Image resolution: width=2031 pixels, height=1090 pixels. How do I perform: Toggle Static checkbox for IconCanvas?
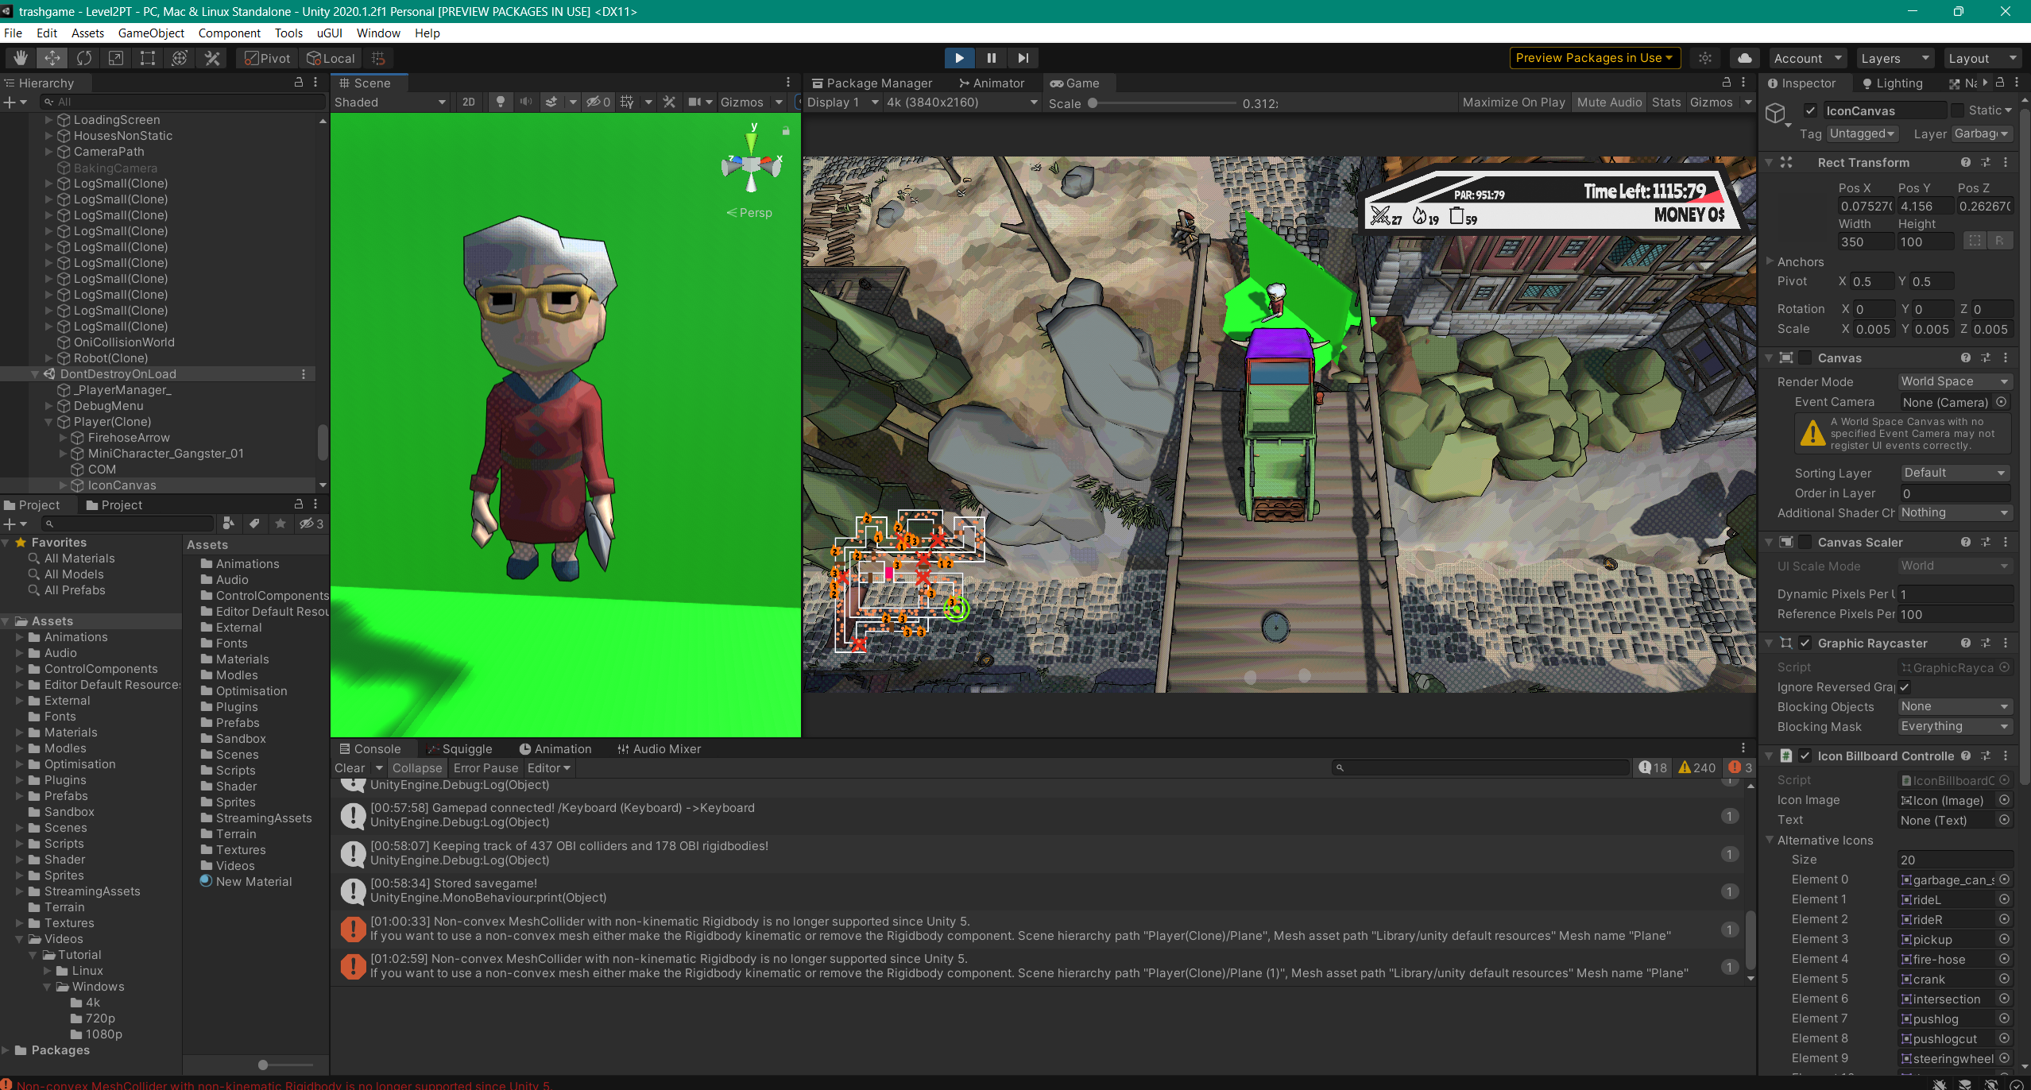point(1957,110)
